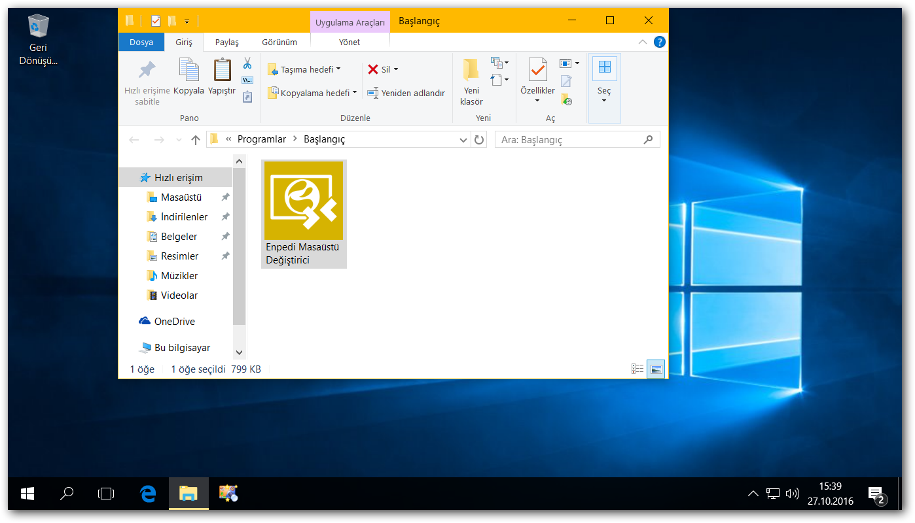The image size is (915, 523).
Task: Collapse the ribbon with the chevron
Action: (x=643, y=42)
